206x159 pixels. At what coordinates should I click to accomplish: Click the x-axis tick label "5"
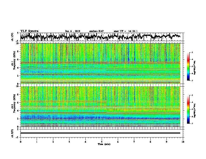102,142
